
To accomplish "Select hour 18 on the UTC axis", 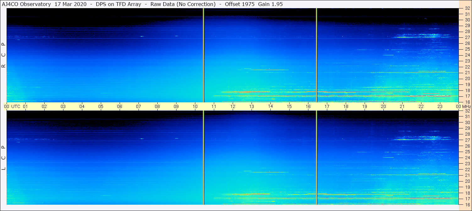I will (x=346, y=106).
